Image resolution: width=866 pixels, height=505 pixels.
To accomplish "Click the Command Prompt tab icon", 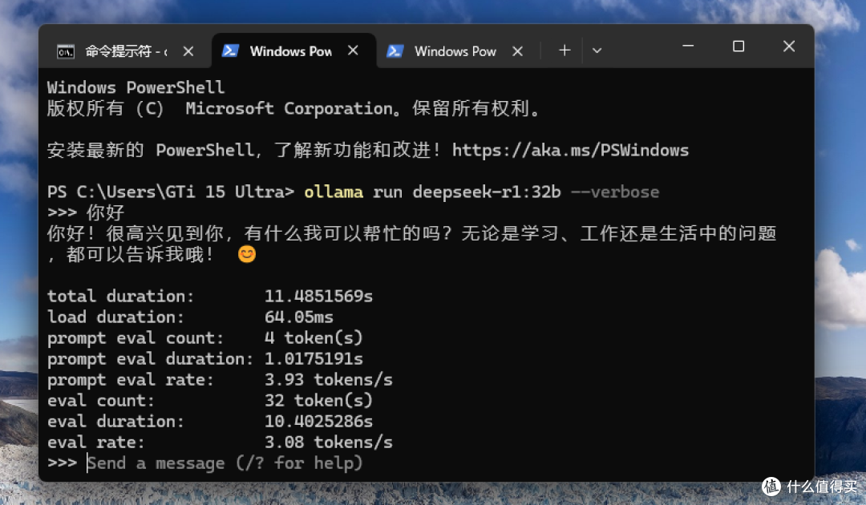I will tap(66, 52).
